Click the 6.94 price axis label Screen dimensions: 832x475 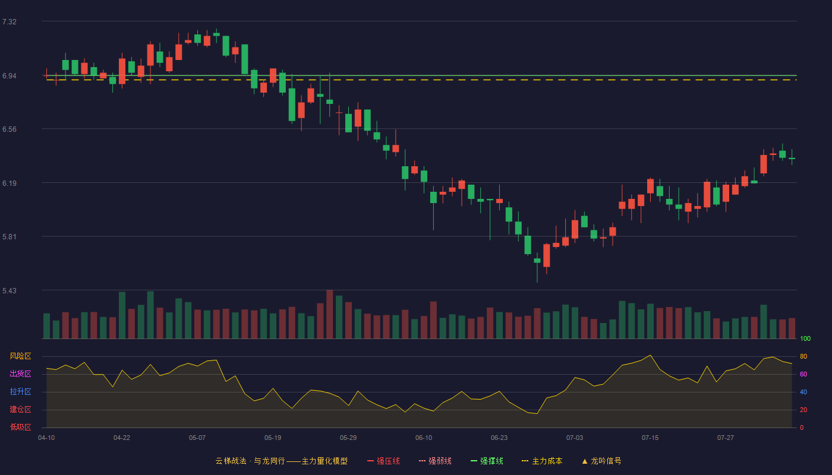(10, 76)
